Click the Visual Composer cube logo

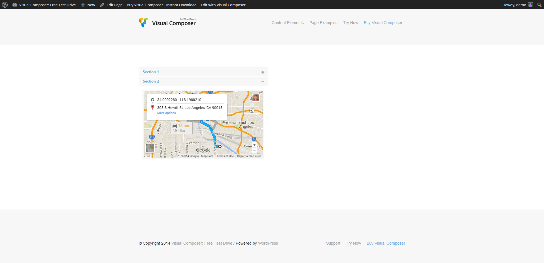click(x=143, y=22)
